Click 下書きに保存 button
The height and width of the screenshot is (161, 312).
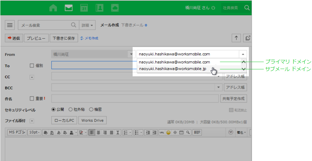pyautogui.click(x=64, y=38)
